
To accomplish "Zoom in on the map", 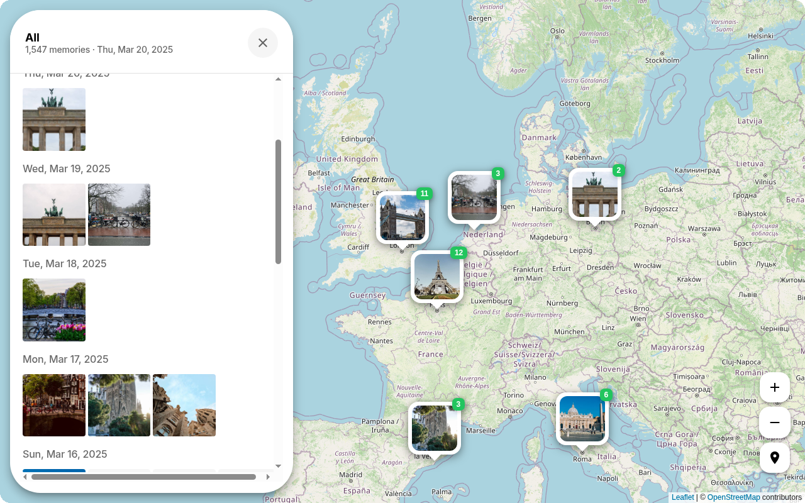I will click(x=775, y=387).
